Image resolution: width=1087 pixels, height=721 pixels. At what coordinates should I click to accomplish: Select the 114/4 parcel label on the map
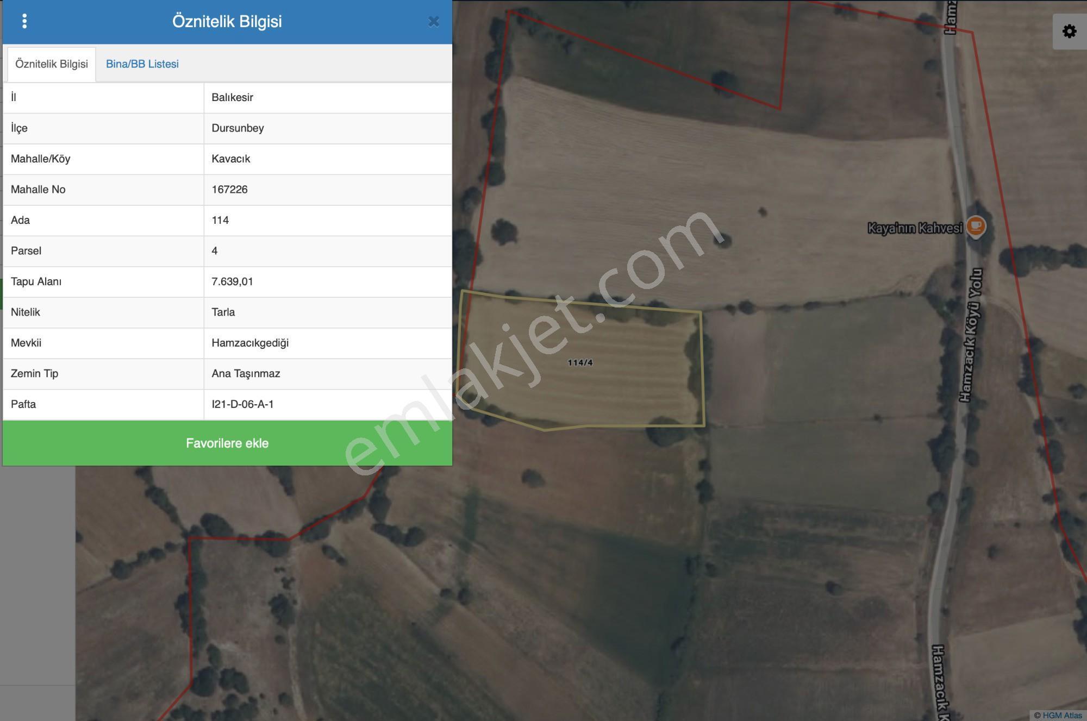580,362
